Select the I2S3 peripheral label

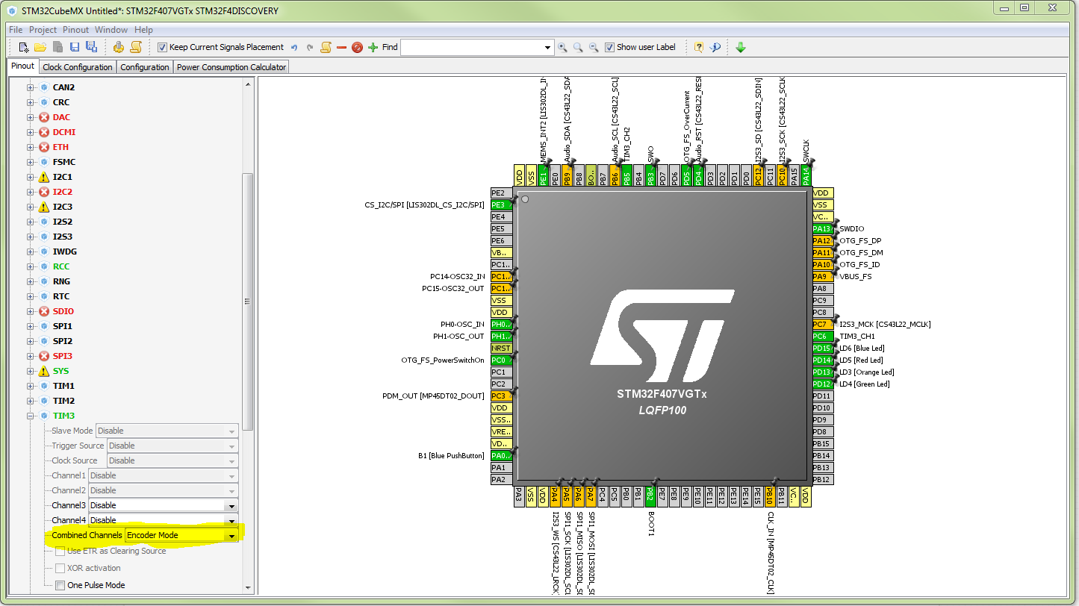(x=63, y=237)
